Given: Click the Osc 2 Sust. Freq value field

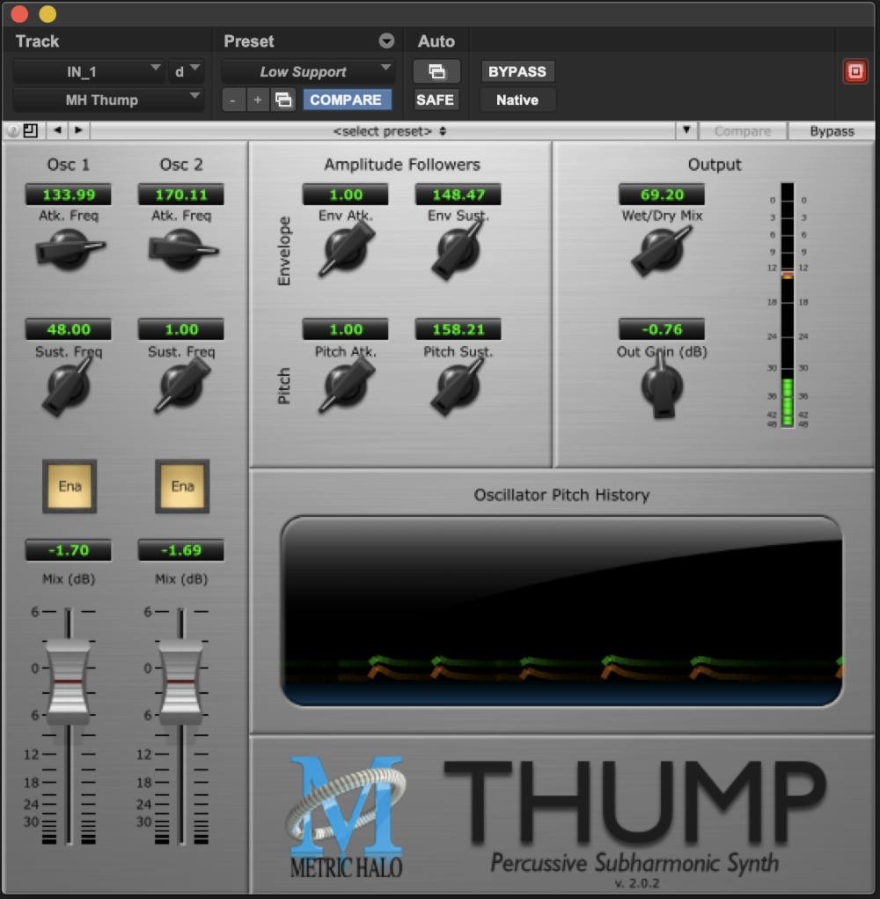Looking at the screenshot, I should (181, 329).
